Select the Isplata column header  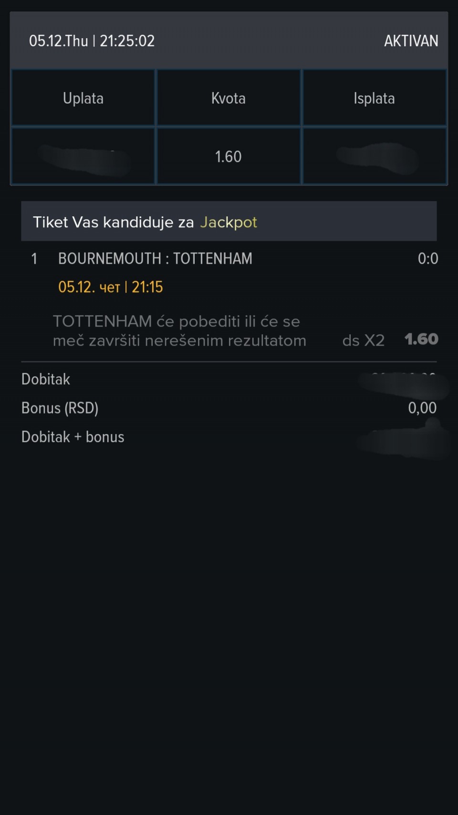pyautogui.click(x=374, y=98)
